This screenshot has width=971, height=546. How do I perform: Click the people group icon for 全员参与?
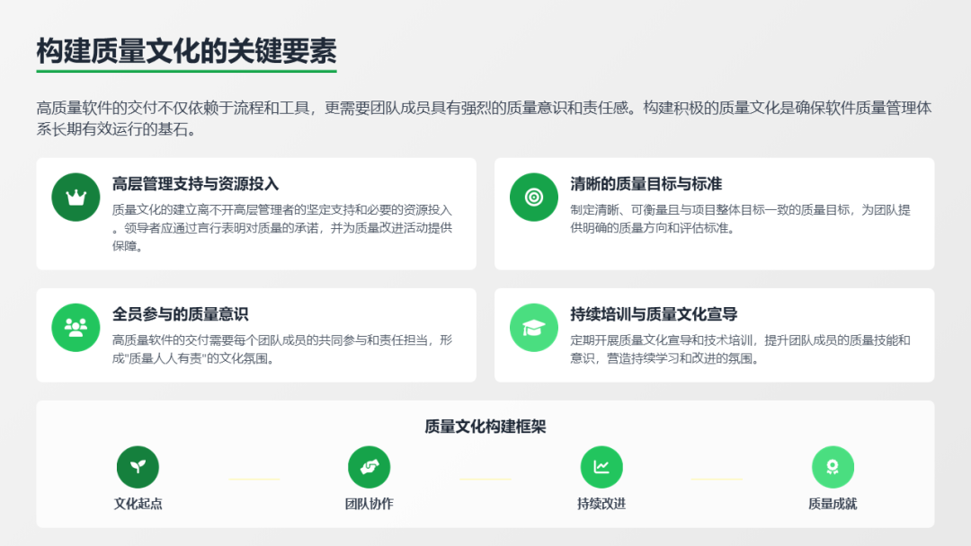point(76,327)
